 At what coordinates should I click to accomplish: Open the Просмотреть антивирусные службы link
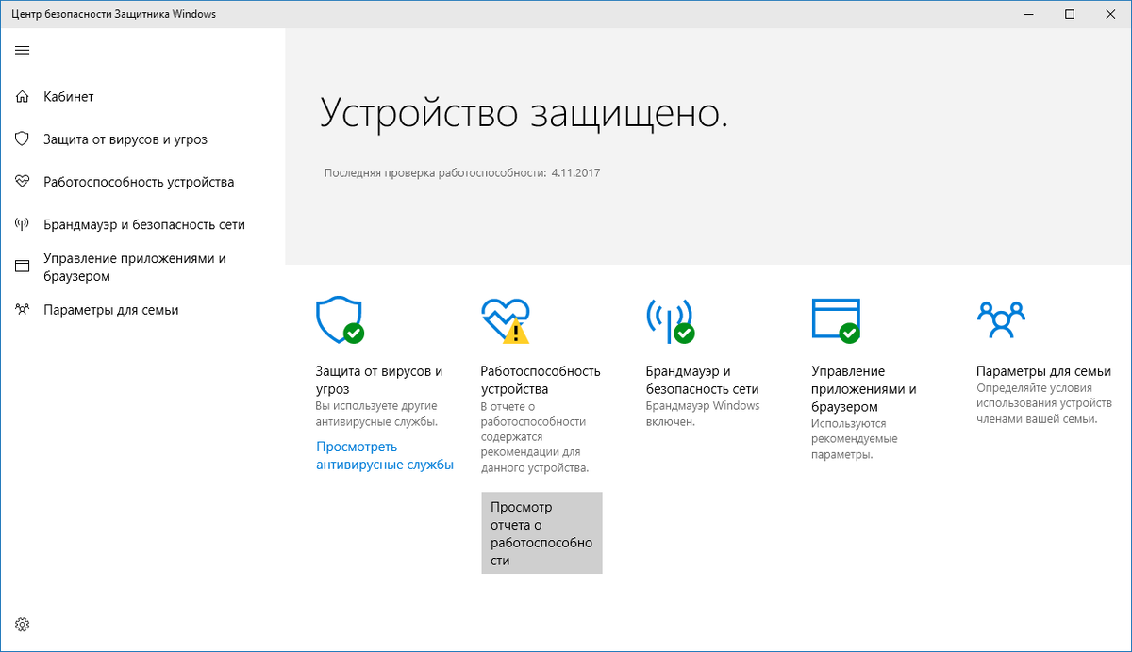click(385, 456)
